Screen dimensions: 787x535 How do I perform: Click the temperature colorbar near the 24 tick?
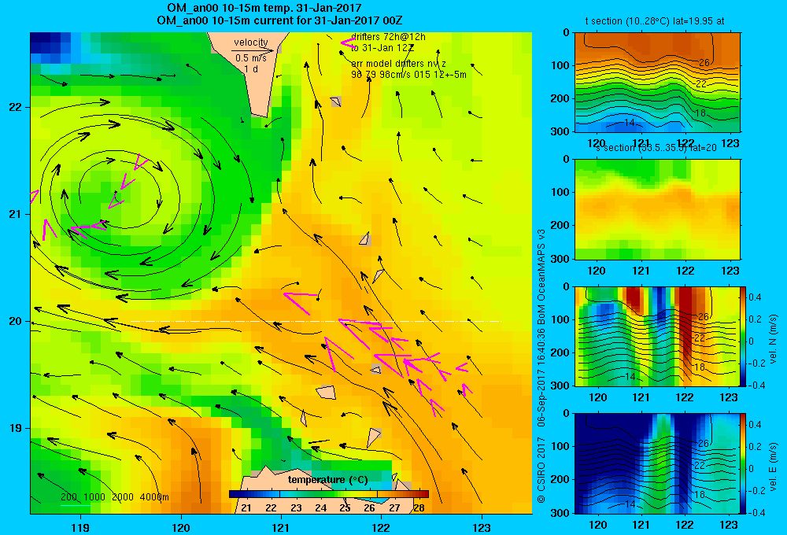[x=321, y=494]
